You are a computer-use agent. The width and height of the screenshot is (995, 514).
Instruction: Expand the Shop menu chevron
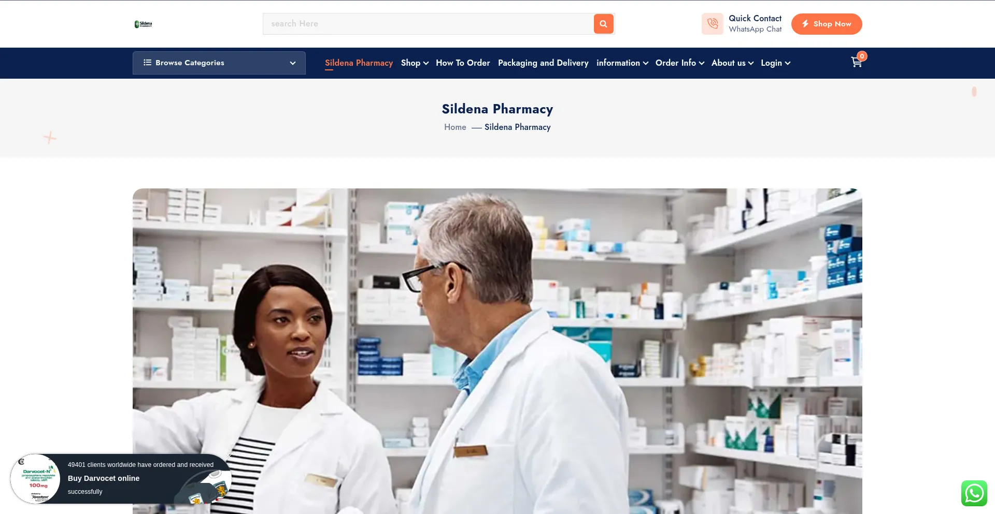point(426,63)
